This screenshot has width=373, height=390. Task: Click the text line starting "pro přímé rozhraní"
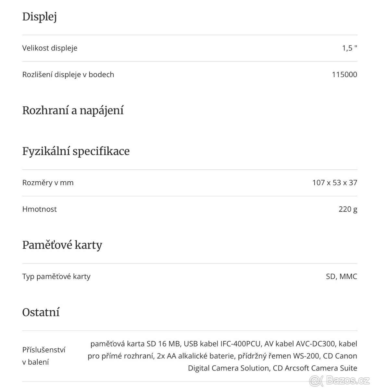[222, 356]
